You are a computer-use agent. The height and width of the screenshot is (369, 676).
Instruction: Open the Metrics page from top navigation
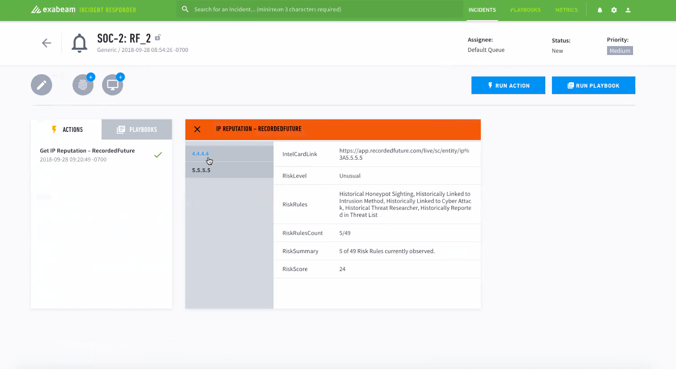(566, 10)
